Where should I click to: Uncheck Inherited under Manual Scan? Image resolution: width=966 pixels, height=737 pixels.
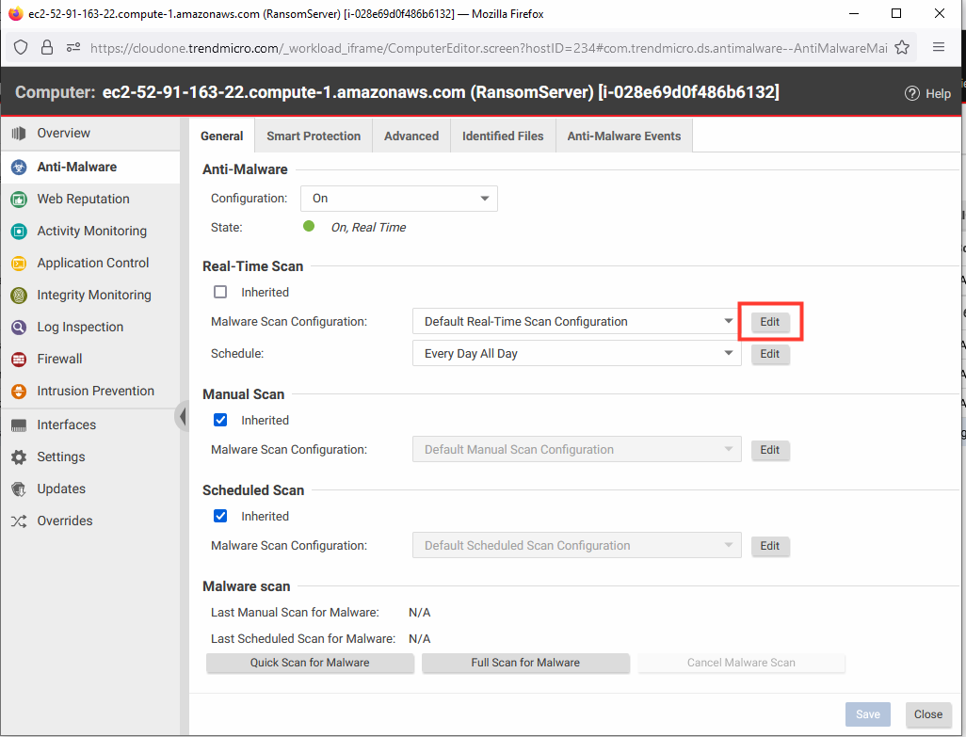(220, 420)
